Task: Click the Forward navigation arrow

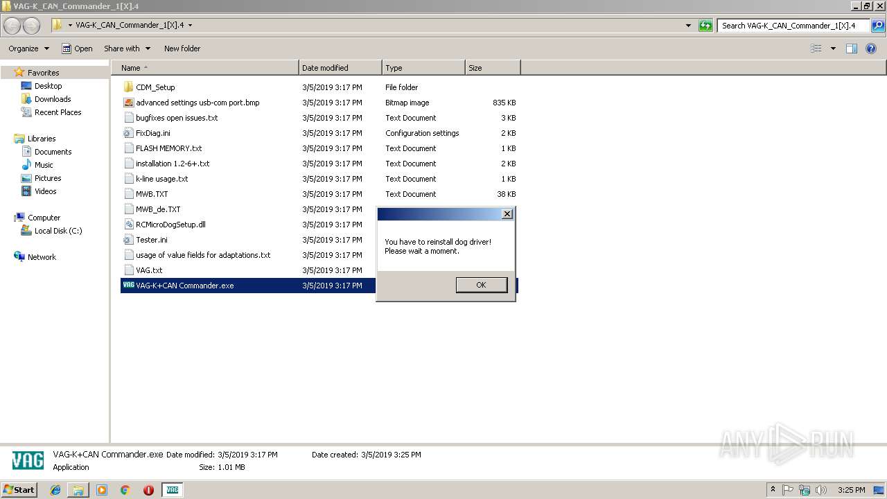Action: click(x=32, y=26)
